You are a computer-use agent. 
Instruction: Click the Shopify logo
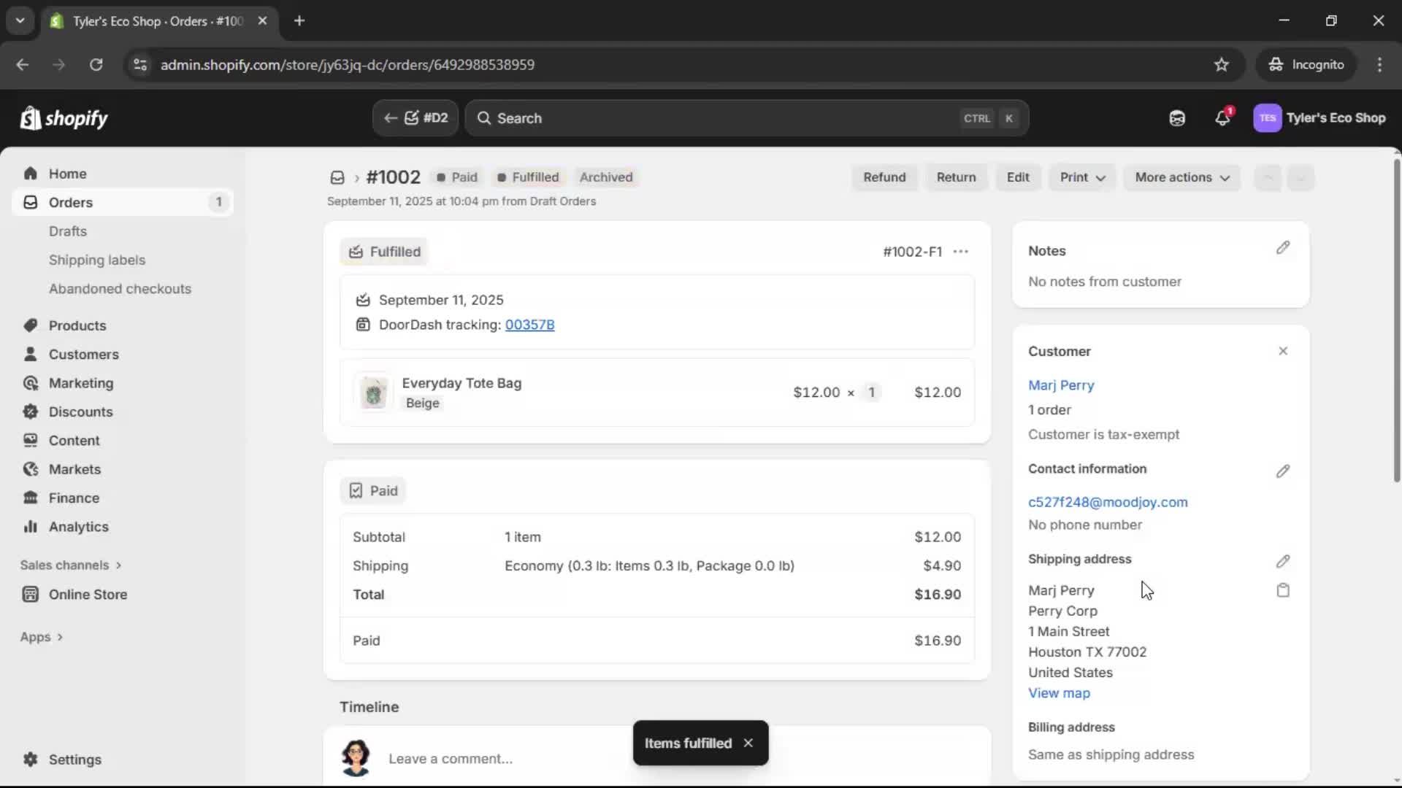(x=64, y=118)
